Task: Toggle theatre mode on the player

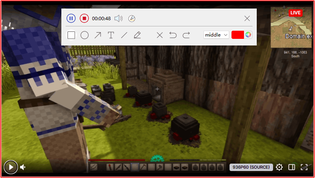Action: pos(291,167)
